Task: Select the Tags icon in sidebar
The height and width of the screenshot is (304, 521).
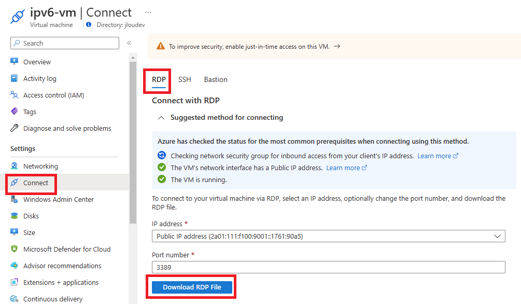Action: click(x=15, y=112)
